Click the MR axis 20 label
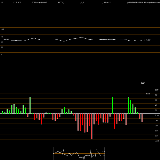160x160 pixels. tap(156, 110)
